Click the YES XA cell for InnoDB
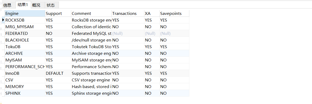Image resolution: width=312 pixels, height=104 pixels. (x=152, y=73)
